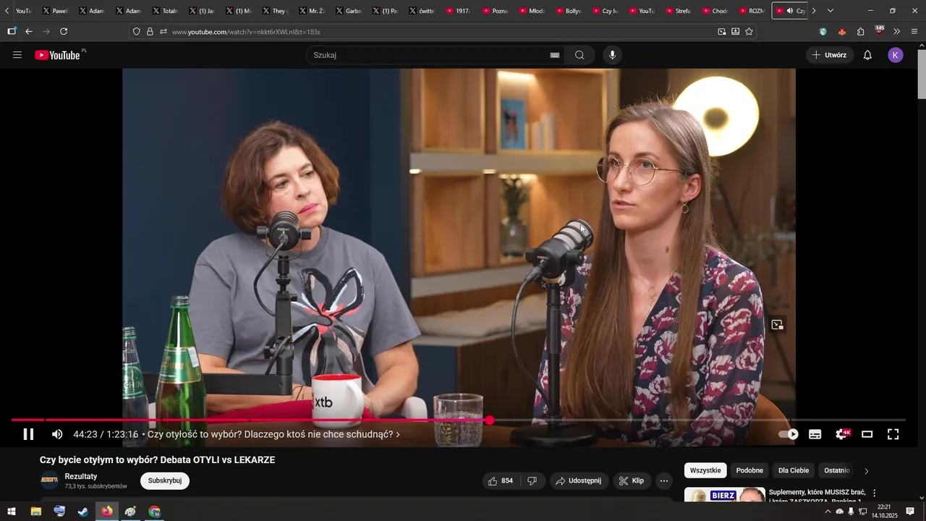Open the 'Suplementy, które MUSISZ brać' video
The image size is (926, 521).
pos(817,496)
